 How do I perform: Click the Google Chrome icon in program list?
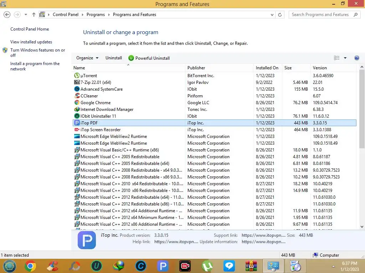point(77,102)
